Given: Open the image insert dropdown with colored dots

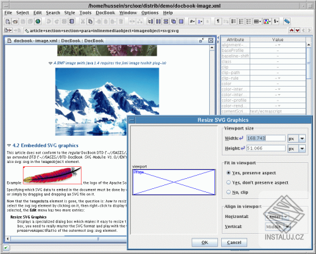Looking at the screenshot, I should pyautogui.click(x=267, y=21).
